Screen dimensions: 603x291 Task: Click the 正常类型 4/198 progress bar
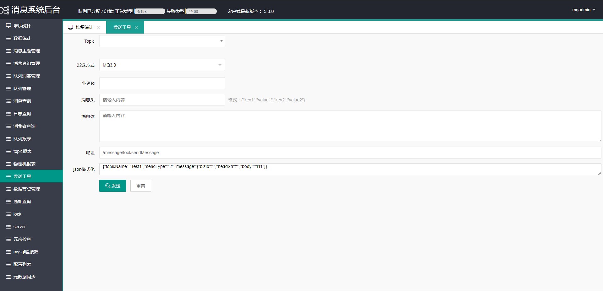coord(150,11)
